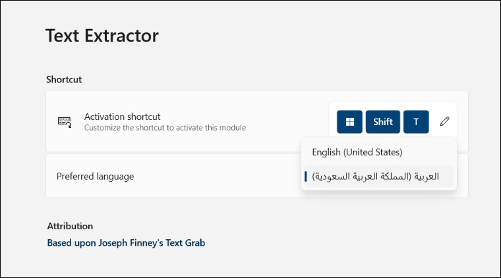Click the Attribution section heading

point(70,226)
